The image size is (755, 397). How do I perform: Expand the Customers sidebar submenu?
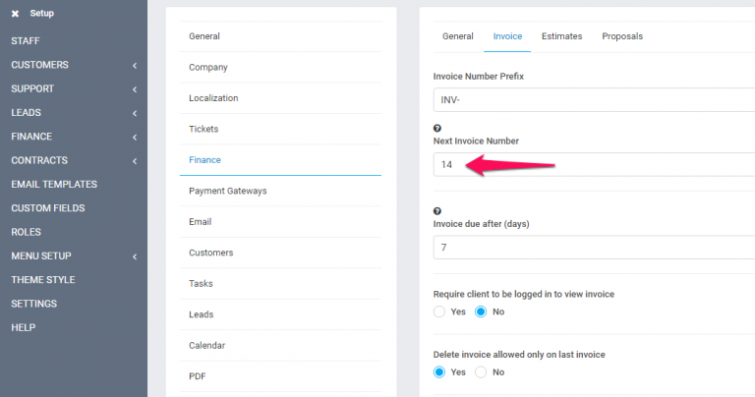pos(134,66)
